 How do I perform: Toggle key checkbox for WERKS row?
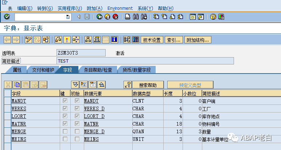tap(65, 108)
